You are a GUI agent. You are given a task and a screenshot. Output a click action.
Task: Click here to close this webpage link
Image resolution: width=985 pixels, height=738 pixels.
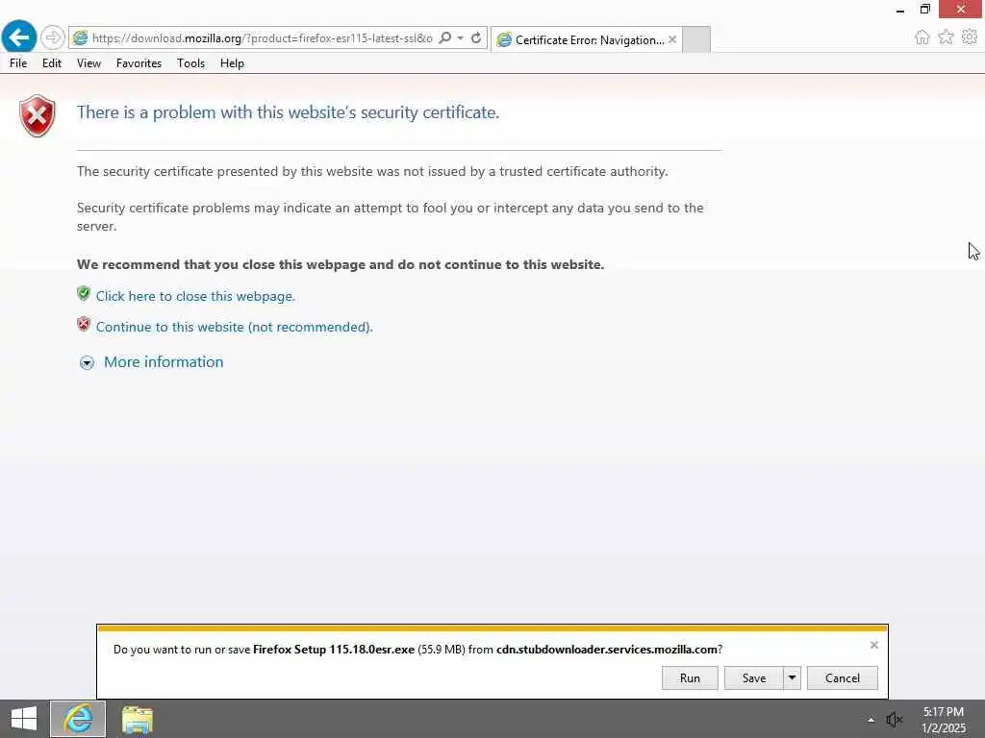coord(195,296)
